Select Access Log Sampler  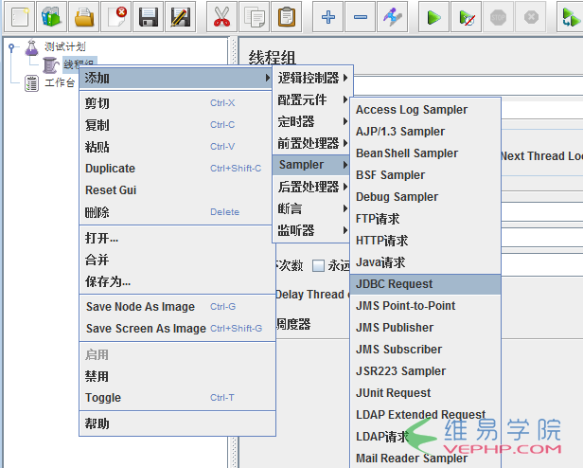[x=425, y=110]
